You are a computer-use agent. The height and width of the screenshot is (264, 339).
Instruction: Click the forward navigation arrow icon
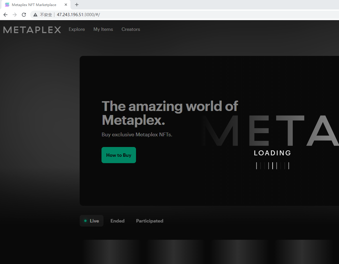click(15, 14)
